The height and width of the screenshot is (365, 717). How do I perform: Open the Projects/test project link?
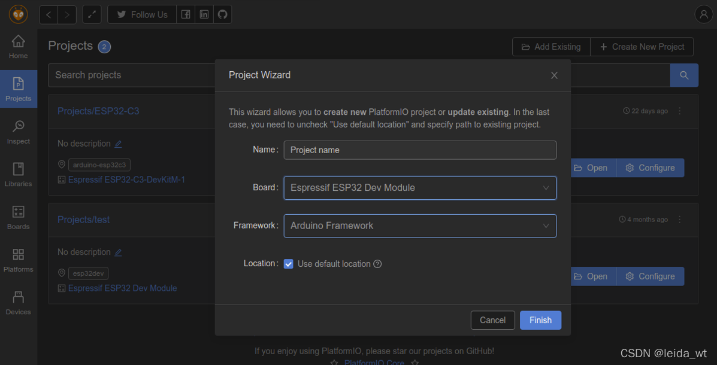pyautogui.click(x=84, y=220)
